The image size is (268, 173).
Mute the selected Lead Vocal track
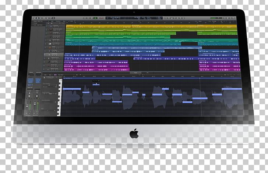click(53, 55)
